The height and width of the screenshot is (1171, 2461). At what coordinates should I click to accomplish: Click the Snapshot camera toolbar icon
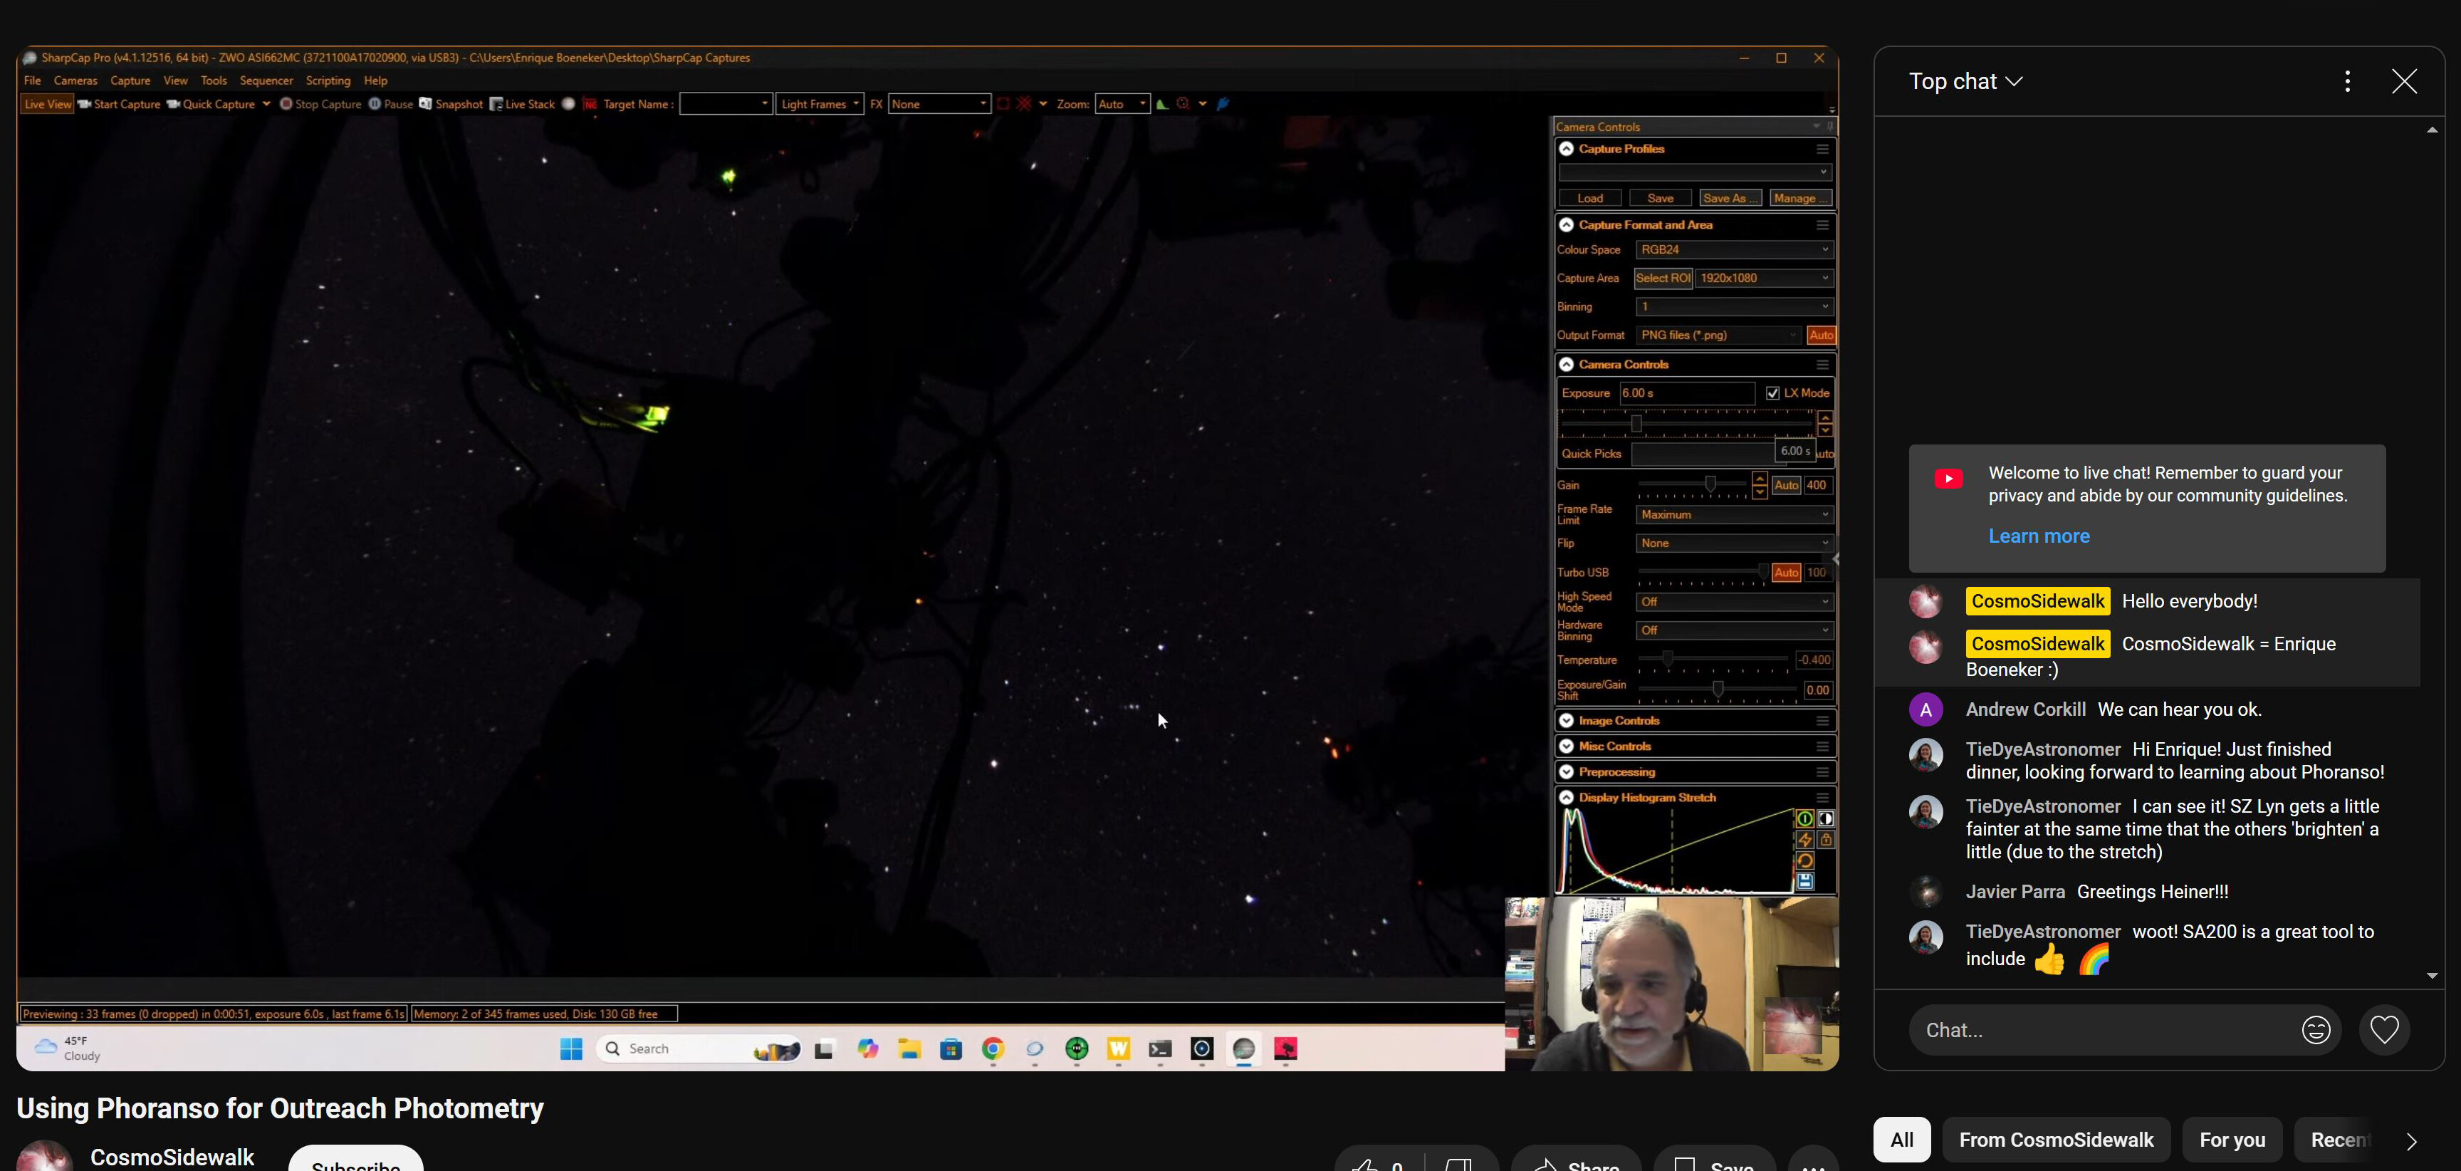(x=426, y=104)
